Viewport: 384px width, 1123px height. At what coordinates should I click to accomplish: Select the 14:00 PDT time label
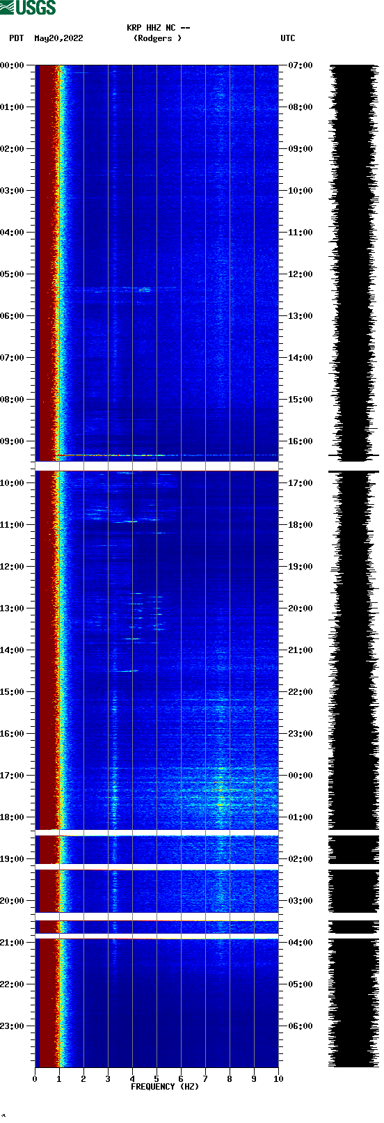coord(13,650)
